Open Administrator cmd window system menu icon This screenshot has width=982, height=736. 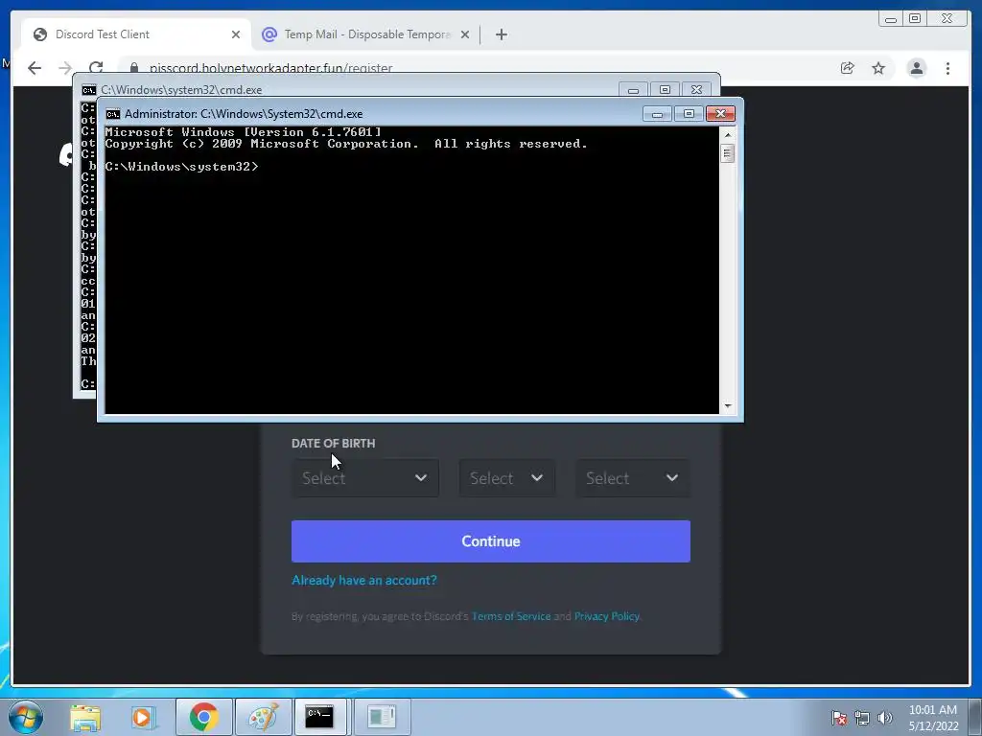[113, 114]
